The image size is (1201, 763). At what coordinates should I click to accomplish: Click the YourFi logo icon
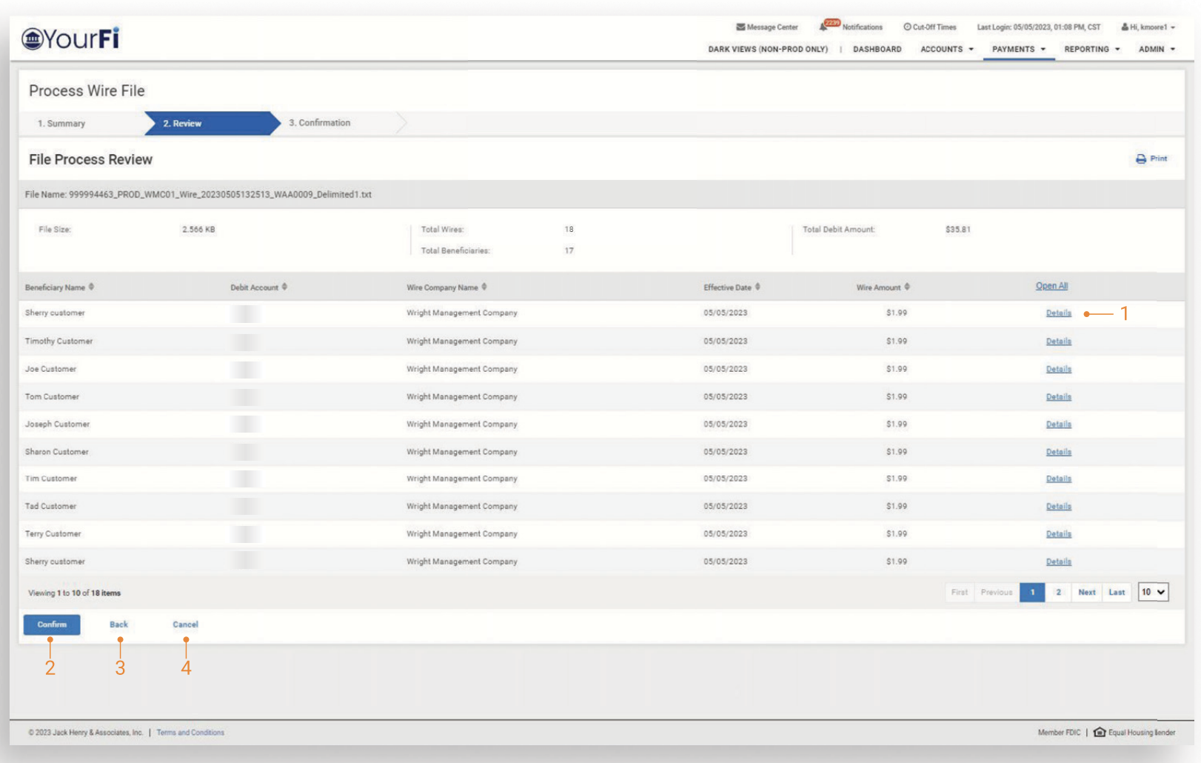click(32, 39)
